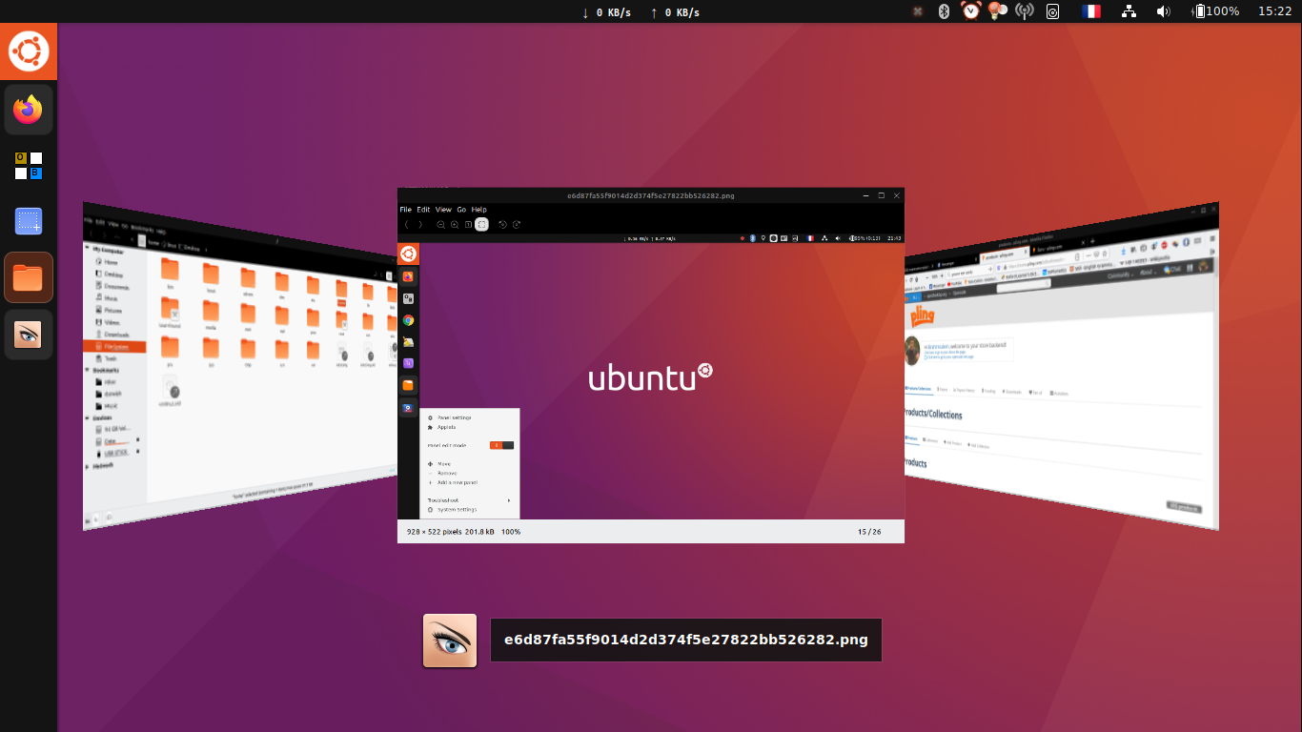This screenshot has width=1302, height=732.
Task: Expand Network section in file manager
Action: point(88,466)
